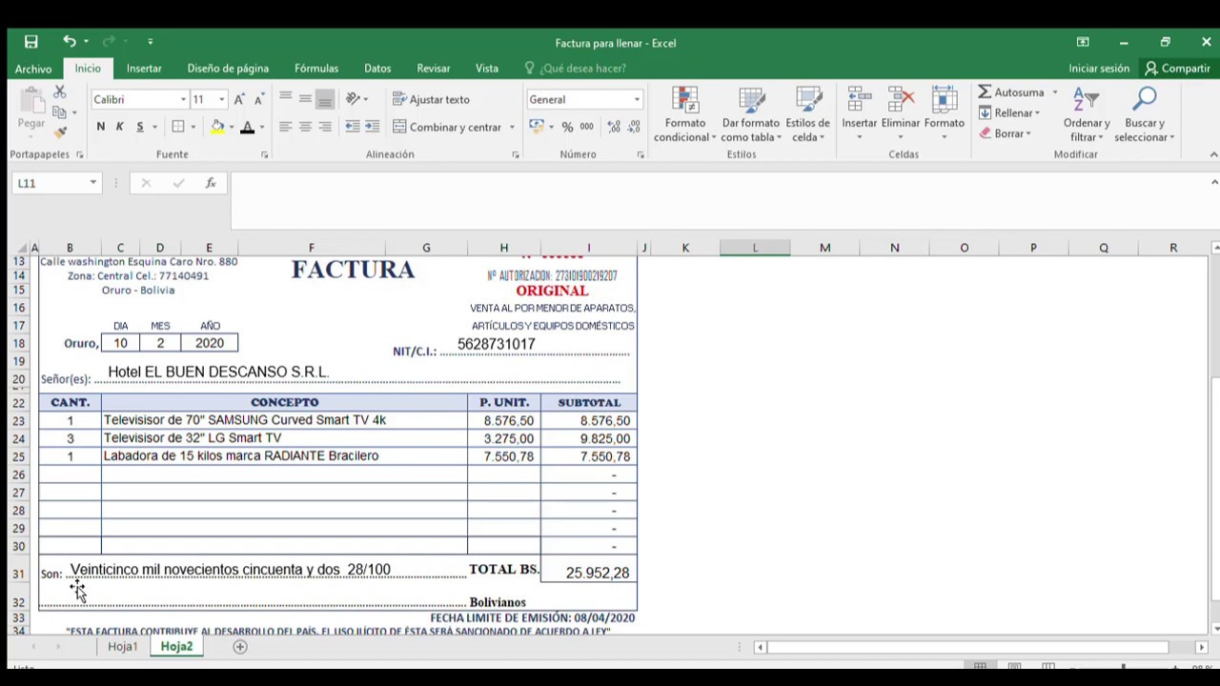Open the Rellenar fill dropdown

[1010, 112]
